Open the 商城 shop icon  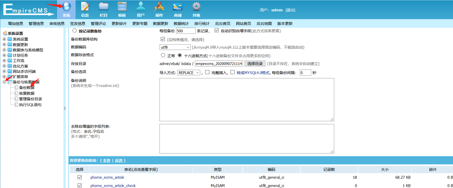pos(178,7)
